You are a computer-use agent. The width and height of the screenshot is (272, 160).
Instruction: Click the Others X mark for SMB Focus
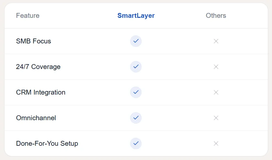216,41
